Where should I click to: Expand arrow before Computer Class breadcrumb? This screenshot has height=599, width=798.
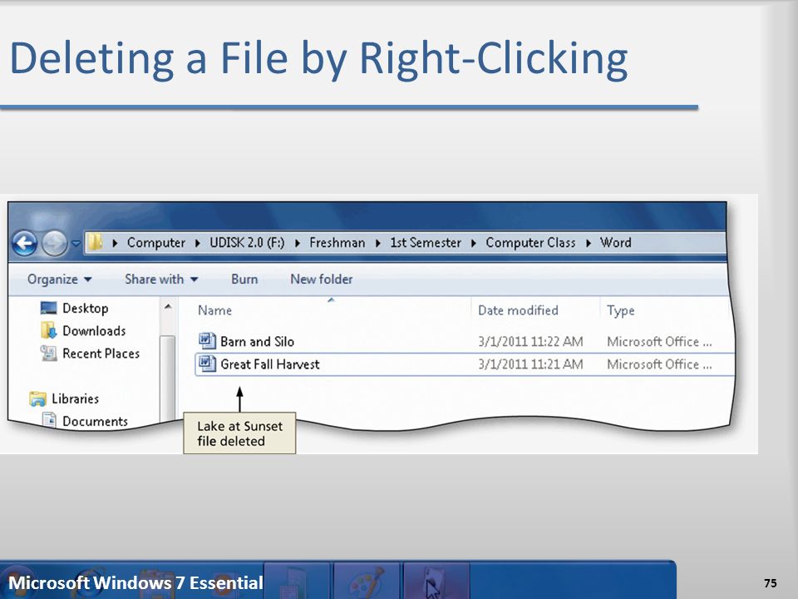point(473,244)
